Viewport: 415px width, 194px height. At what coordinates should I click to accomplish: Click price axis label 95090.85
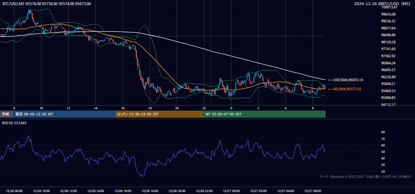[388, 98]
